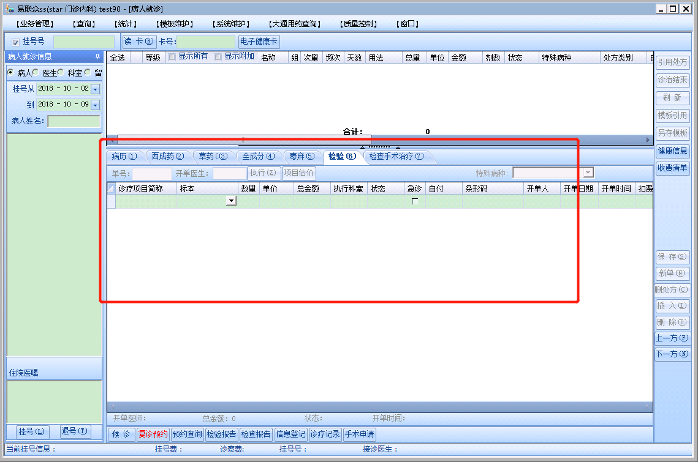Open 检查报告
Screen dimensions: 698x462
[256, 434]
